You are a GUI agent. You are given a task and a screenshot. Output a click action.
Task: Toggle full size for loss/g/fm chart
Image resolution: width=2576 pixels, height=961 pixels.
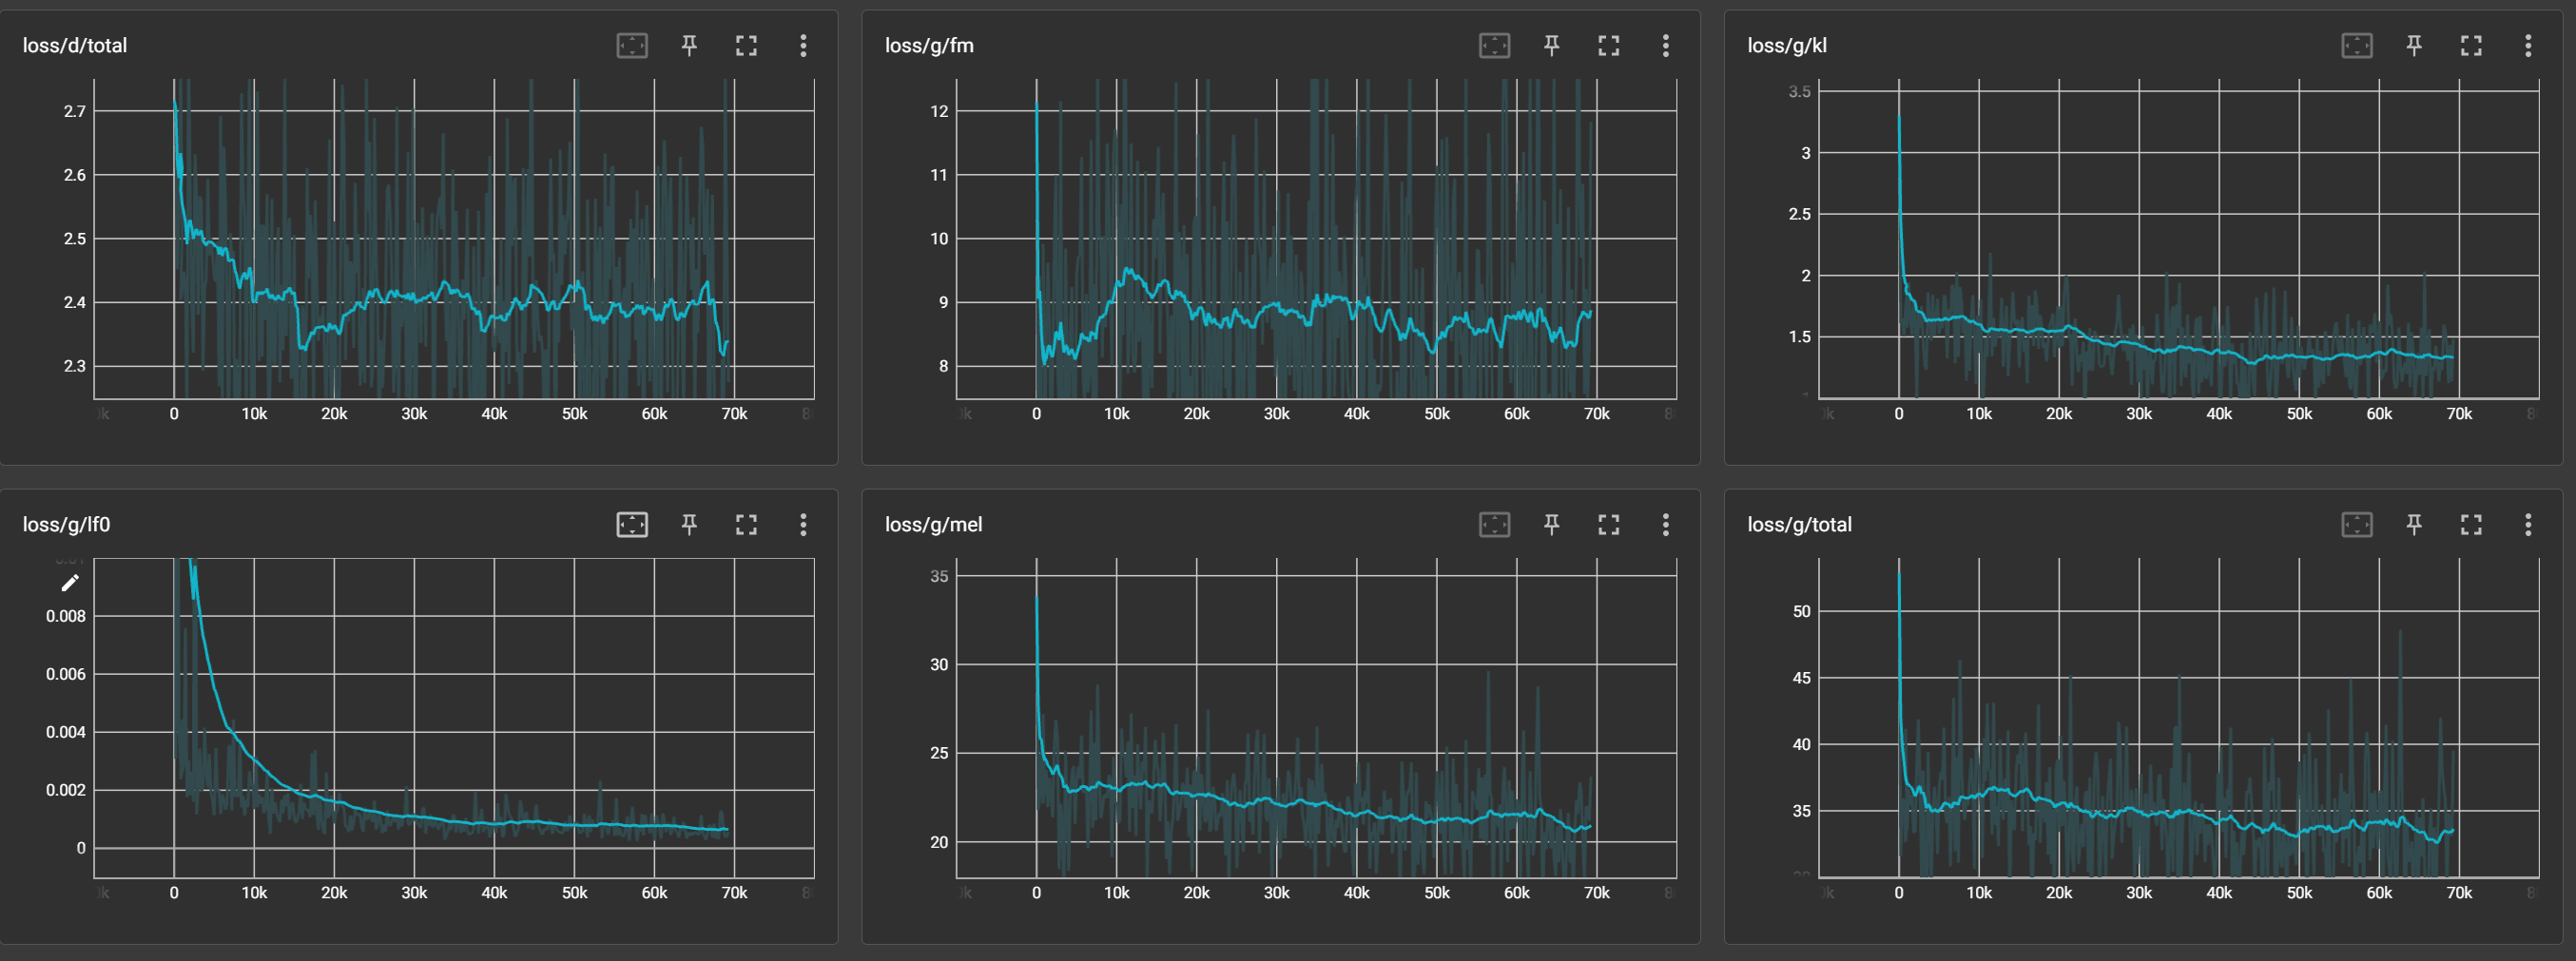(1608, 45)
